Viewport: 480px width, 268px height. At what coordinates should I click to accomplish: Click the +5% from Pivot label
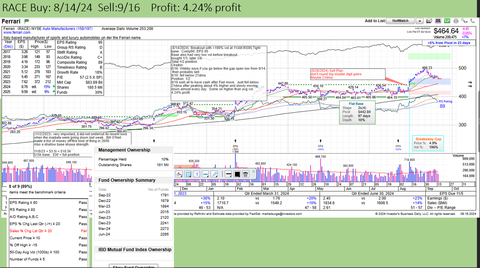449,43
